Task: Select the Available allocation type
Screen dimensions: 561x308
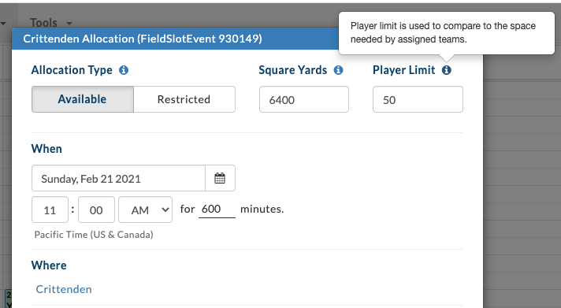Action: 83,99
